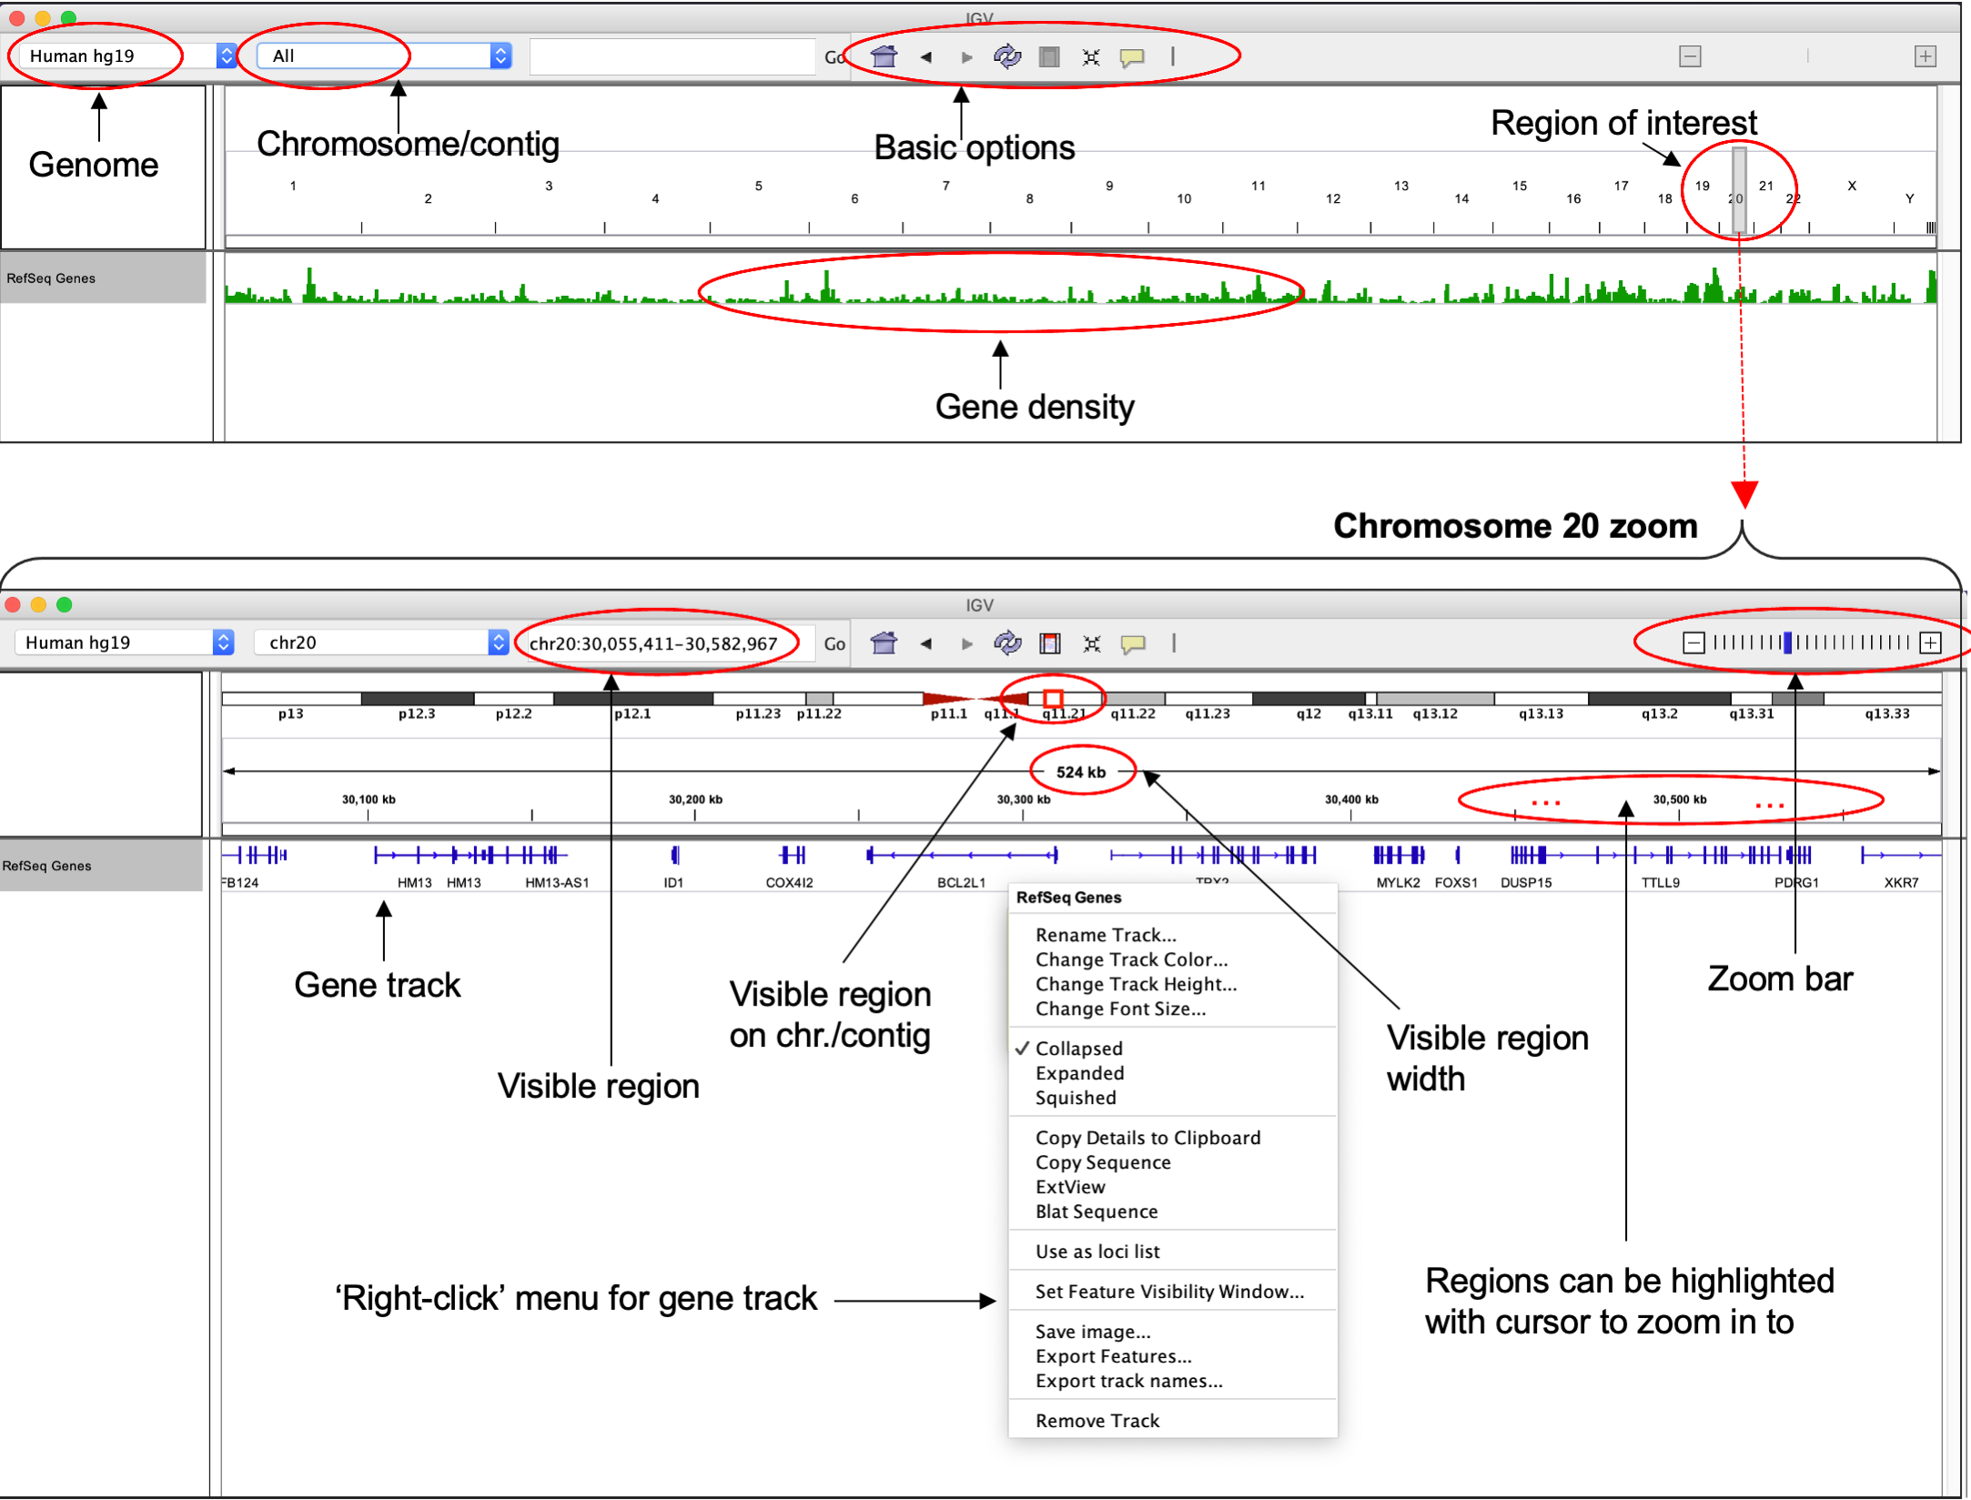Click the locus field showing chr20:30,055,411-30,582,967
The width and height of the screenshot is (1971, 1500).
(x=655, y=643)
